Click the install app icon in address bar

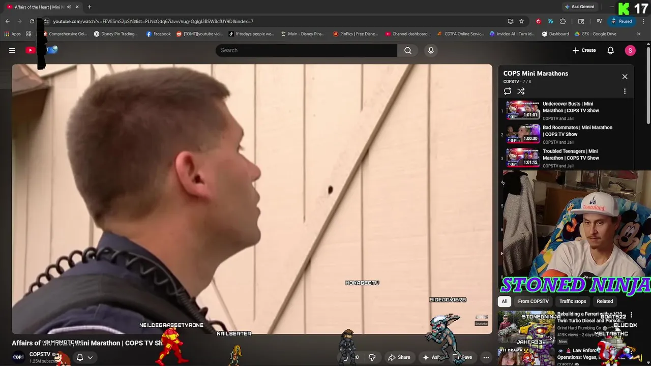click(510, 21)
